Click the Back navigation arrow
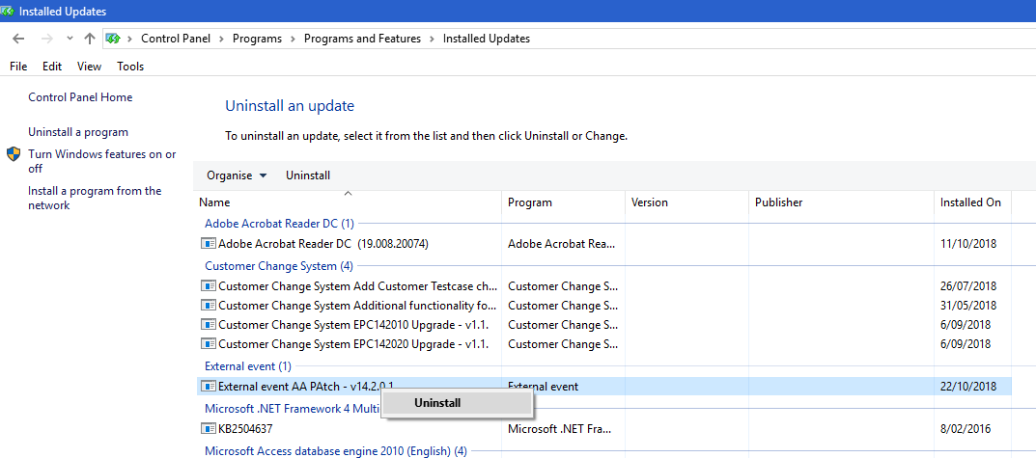Image resolution: width=1036 pixels, height=458 pixels. 18,39
